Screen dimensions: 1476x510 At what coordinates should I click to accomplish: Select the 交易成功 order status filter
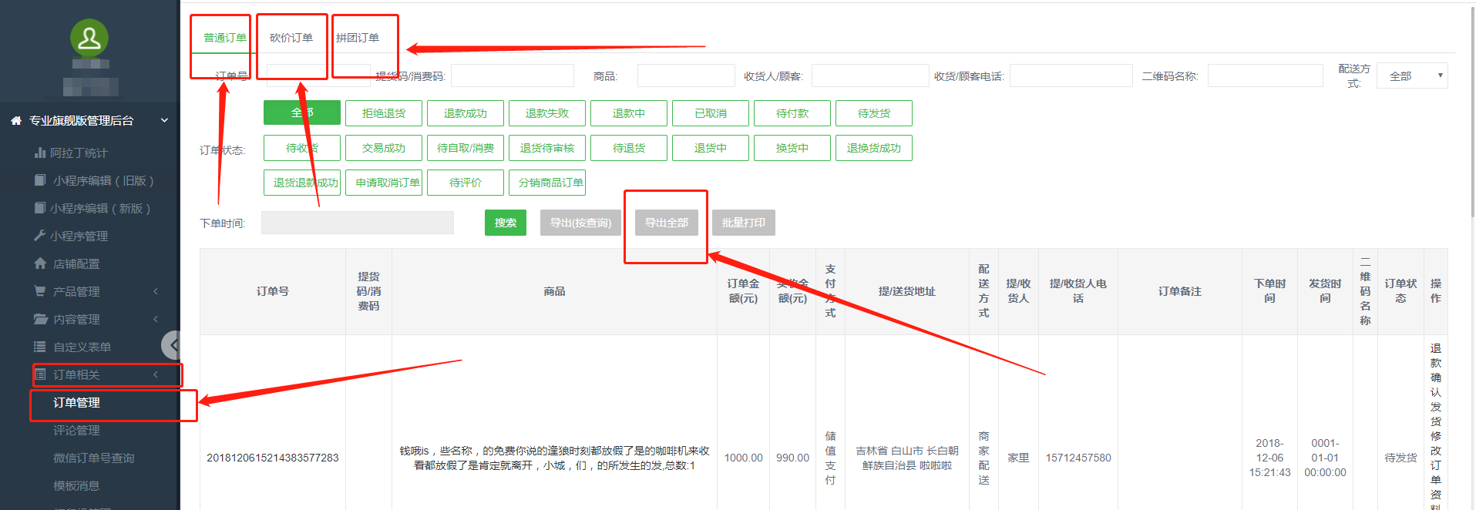(x=383, y=148)
